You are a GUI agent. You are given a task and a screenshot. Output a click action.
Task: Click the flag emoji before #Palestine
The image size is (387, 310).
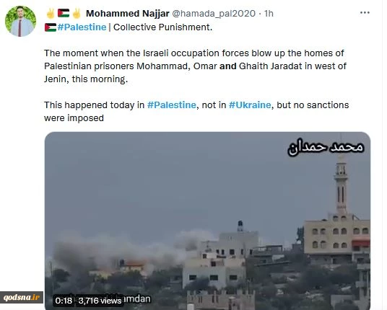click(51, 27)
